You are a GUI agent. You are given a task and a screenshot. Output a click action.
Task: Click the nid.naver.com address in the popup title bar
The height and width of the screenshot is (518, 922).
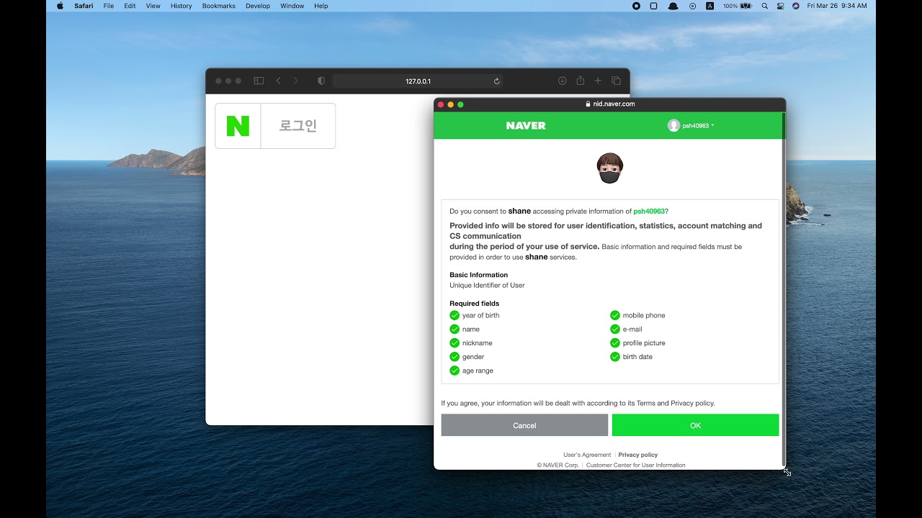pyautogui.click(x=614, y=104)
